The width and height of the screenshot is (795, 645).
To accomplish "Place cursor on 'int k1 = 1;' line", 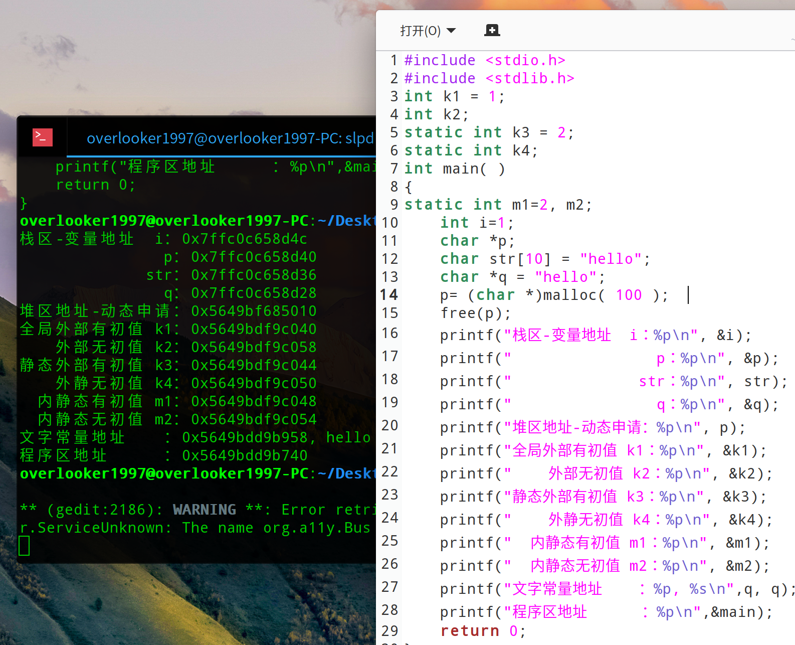I will click(x=454, y=96).
